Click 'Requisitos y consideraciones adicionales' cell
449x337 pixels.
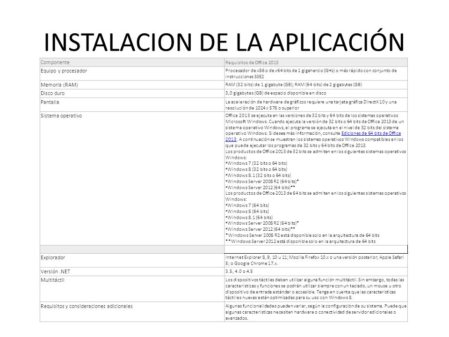click(x=132, y=312)
